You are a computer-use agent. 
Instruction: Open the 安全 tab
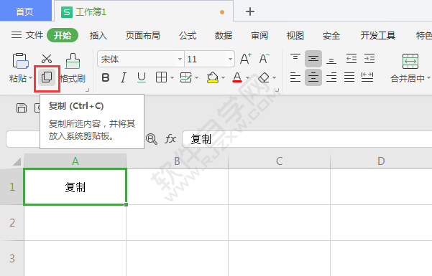click(x=331, y=35)
